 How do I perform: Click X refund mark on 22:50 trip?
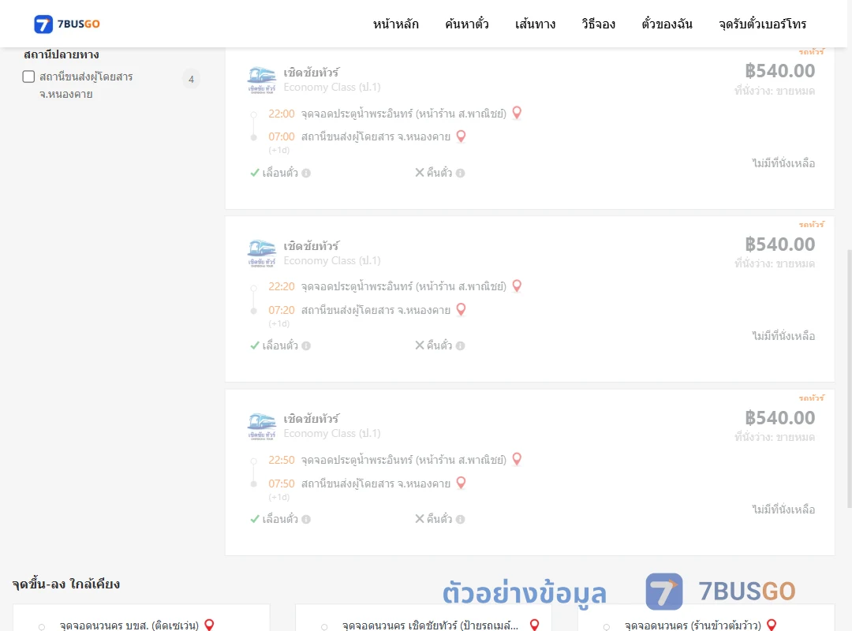(x=420, y=518)
